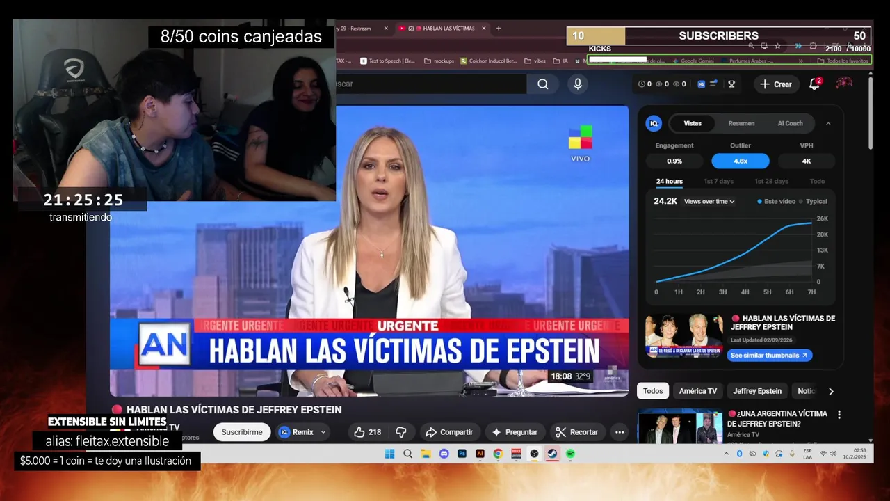Open more actions three-dot menu under video
Screen dimensions: 890x501
619,432
